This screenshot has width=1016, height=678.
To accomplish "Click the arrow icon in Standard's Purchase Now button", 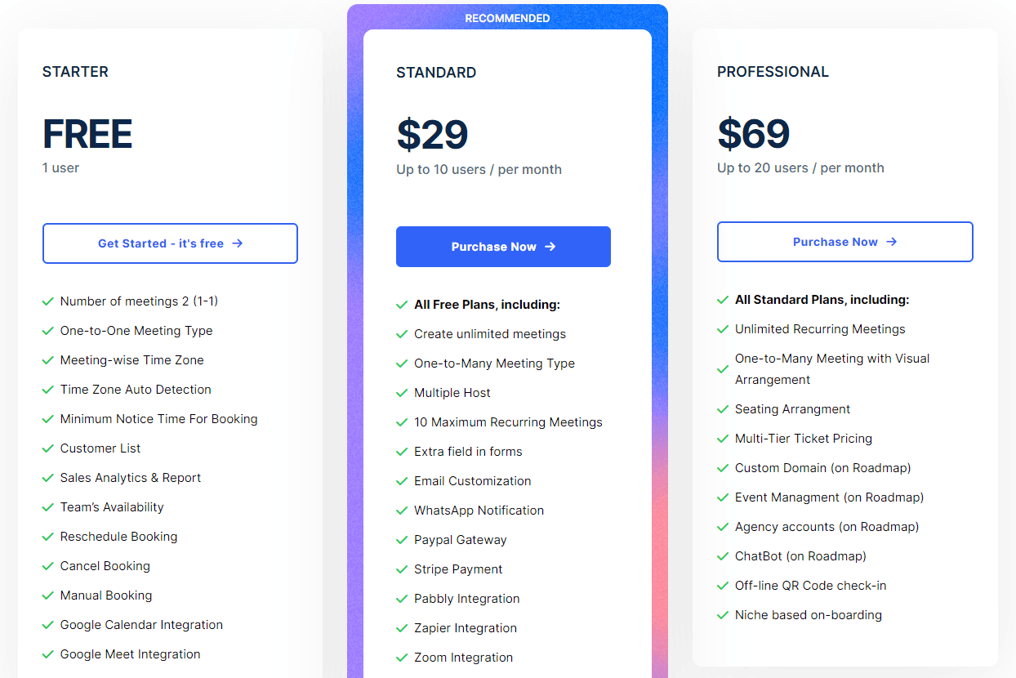I will (x=549, y=247).
